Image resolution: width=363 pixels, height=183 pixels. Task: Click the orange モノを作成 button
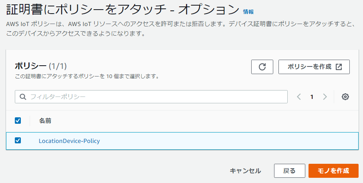(333, 171)
